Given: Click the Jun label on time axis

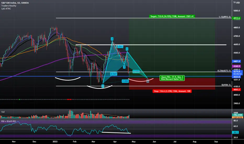Looking at the screenshot, I should pos(154,142).
